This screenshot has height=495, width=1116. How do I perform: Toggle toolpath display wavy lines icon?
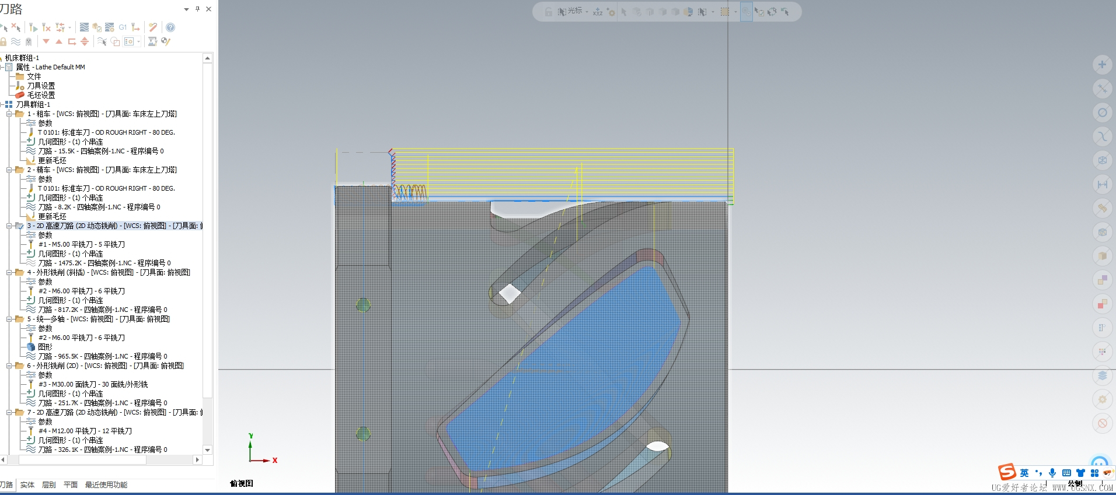(16, 41)
